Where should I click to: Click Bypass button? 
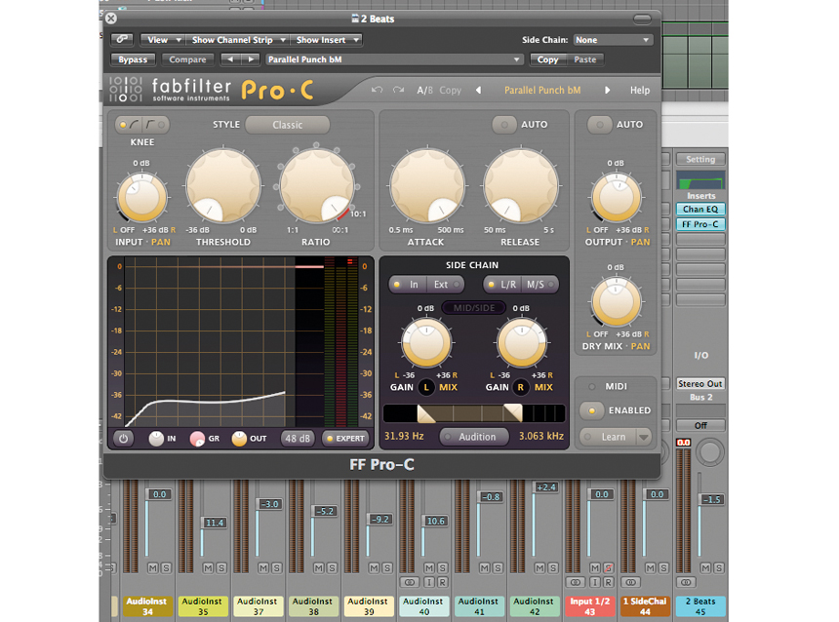[133, 59]
